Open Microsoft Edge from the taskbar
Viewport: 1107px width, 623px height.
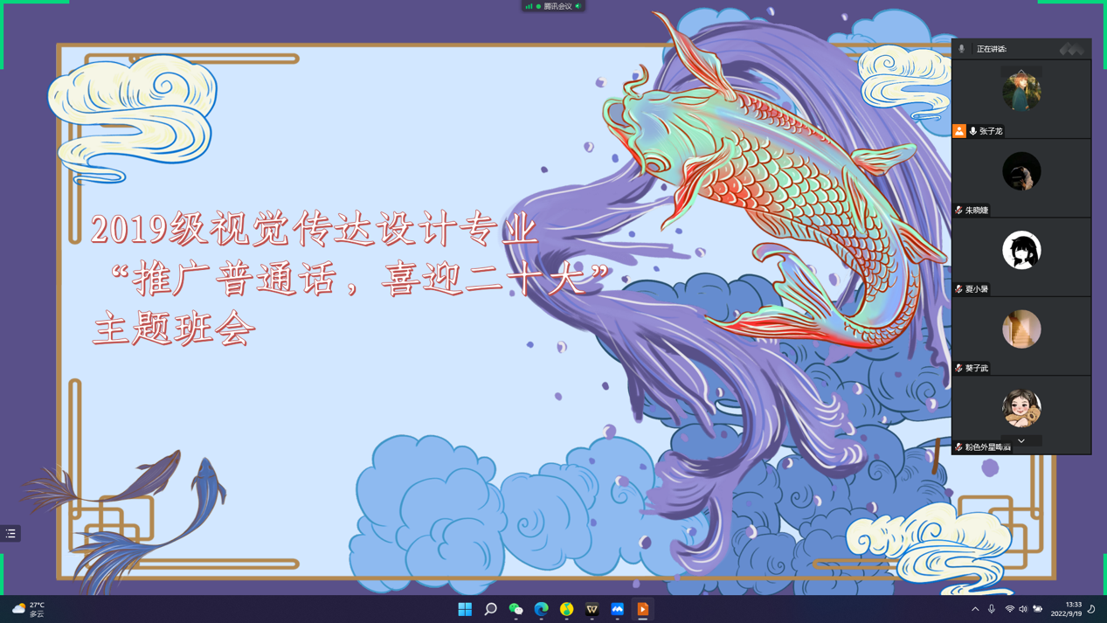(x=541, y=609)
